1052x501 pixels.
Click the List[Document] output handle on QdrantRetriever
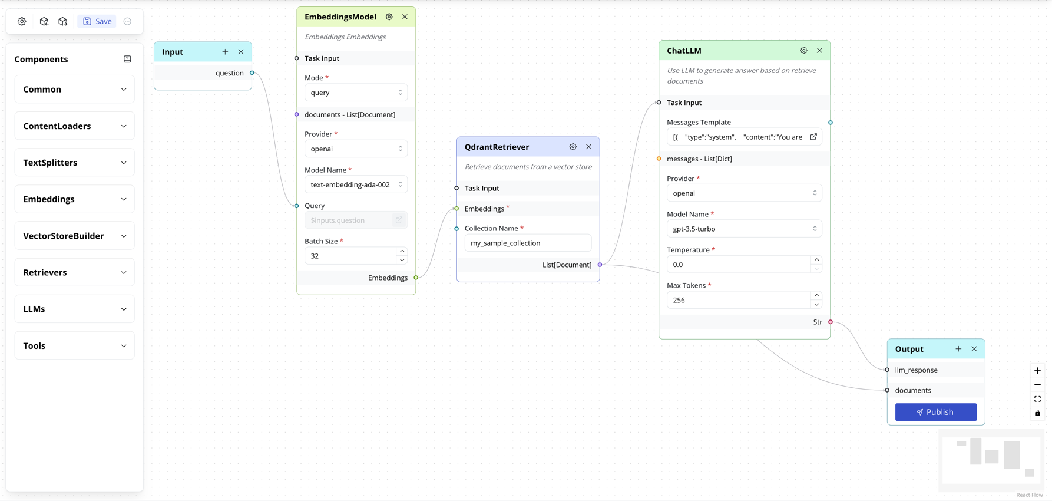pos(600,265)
